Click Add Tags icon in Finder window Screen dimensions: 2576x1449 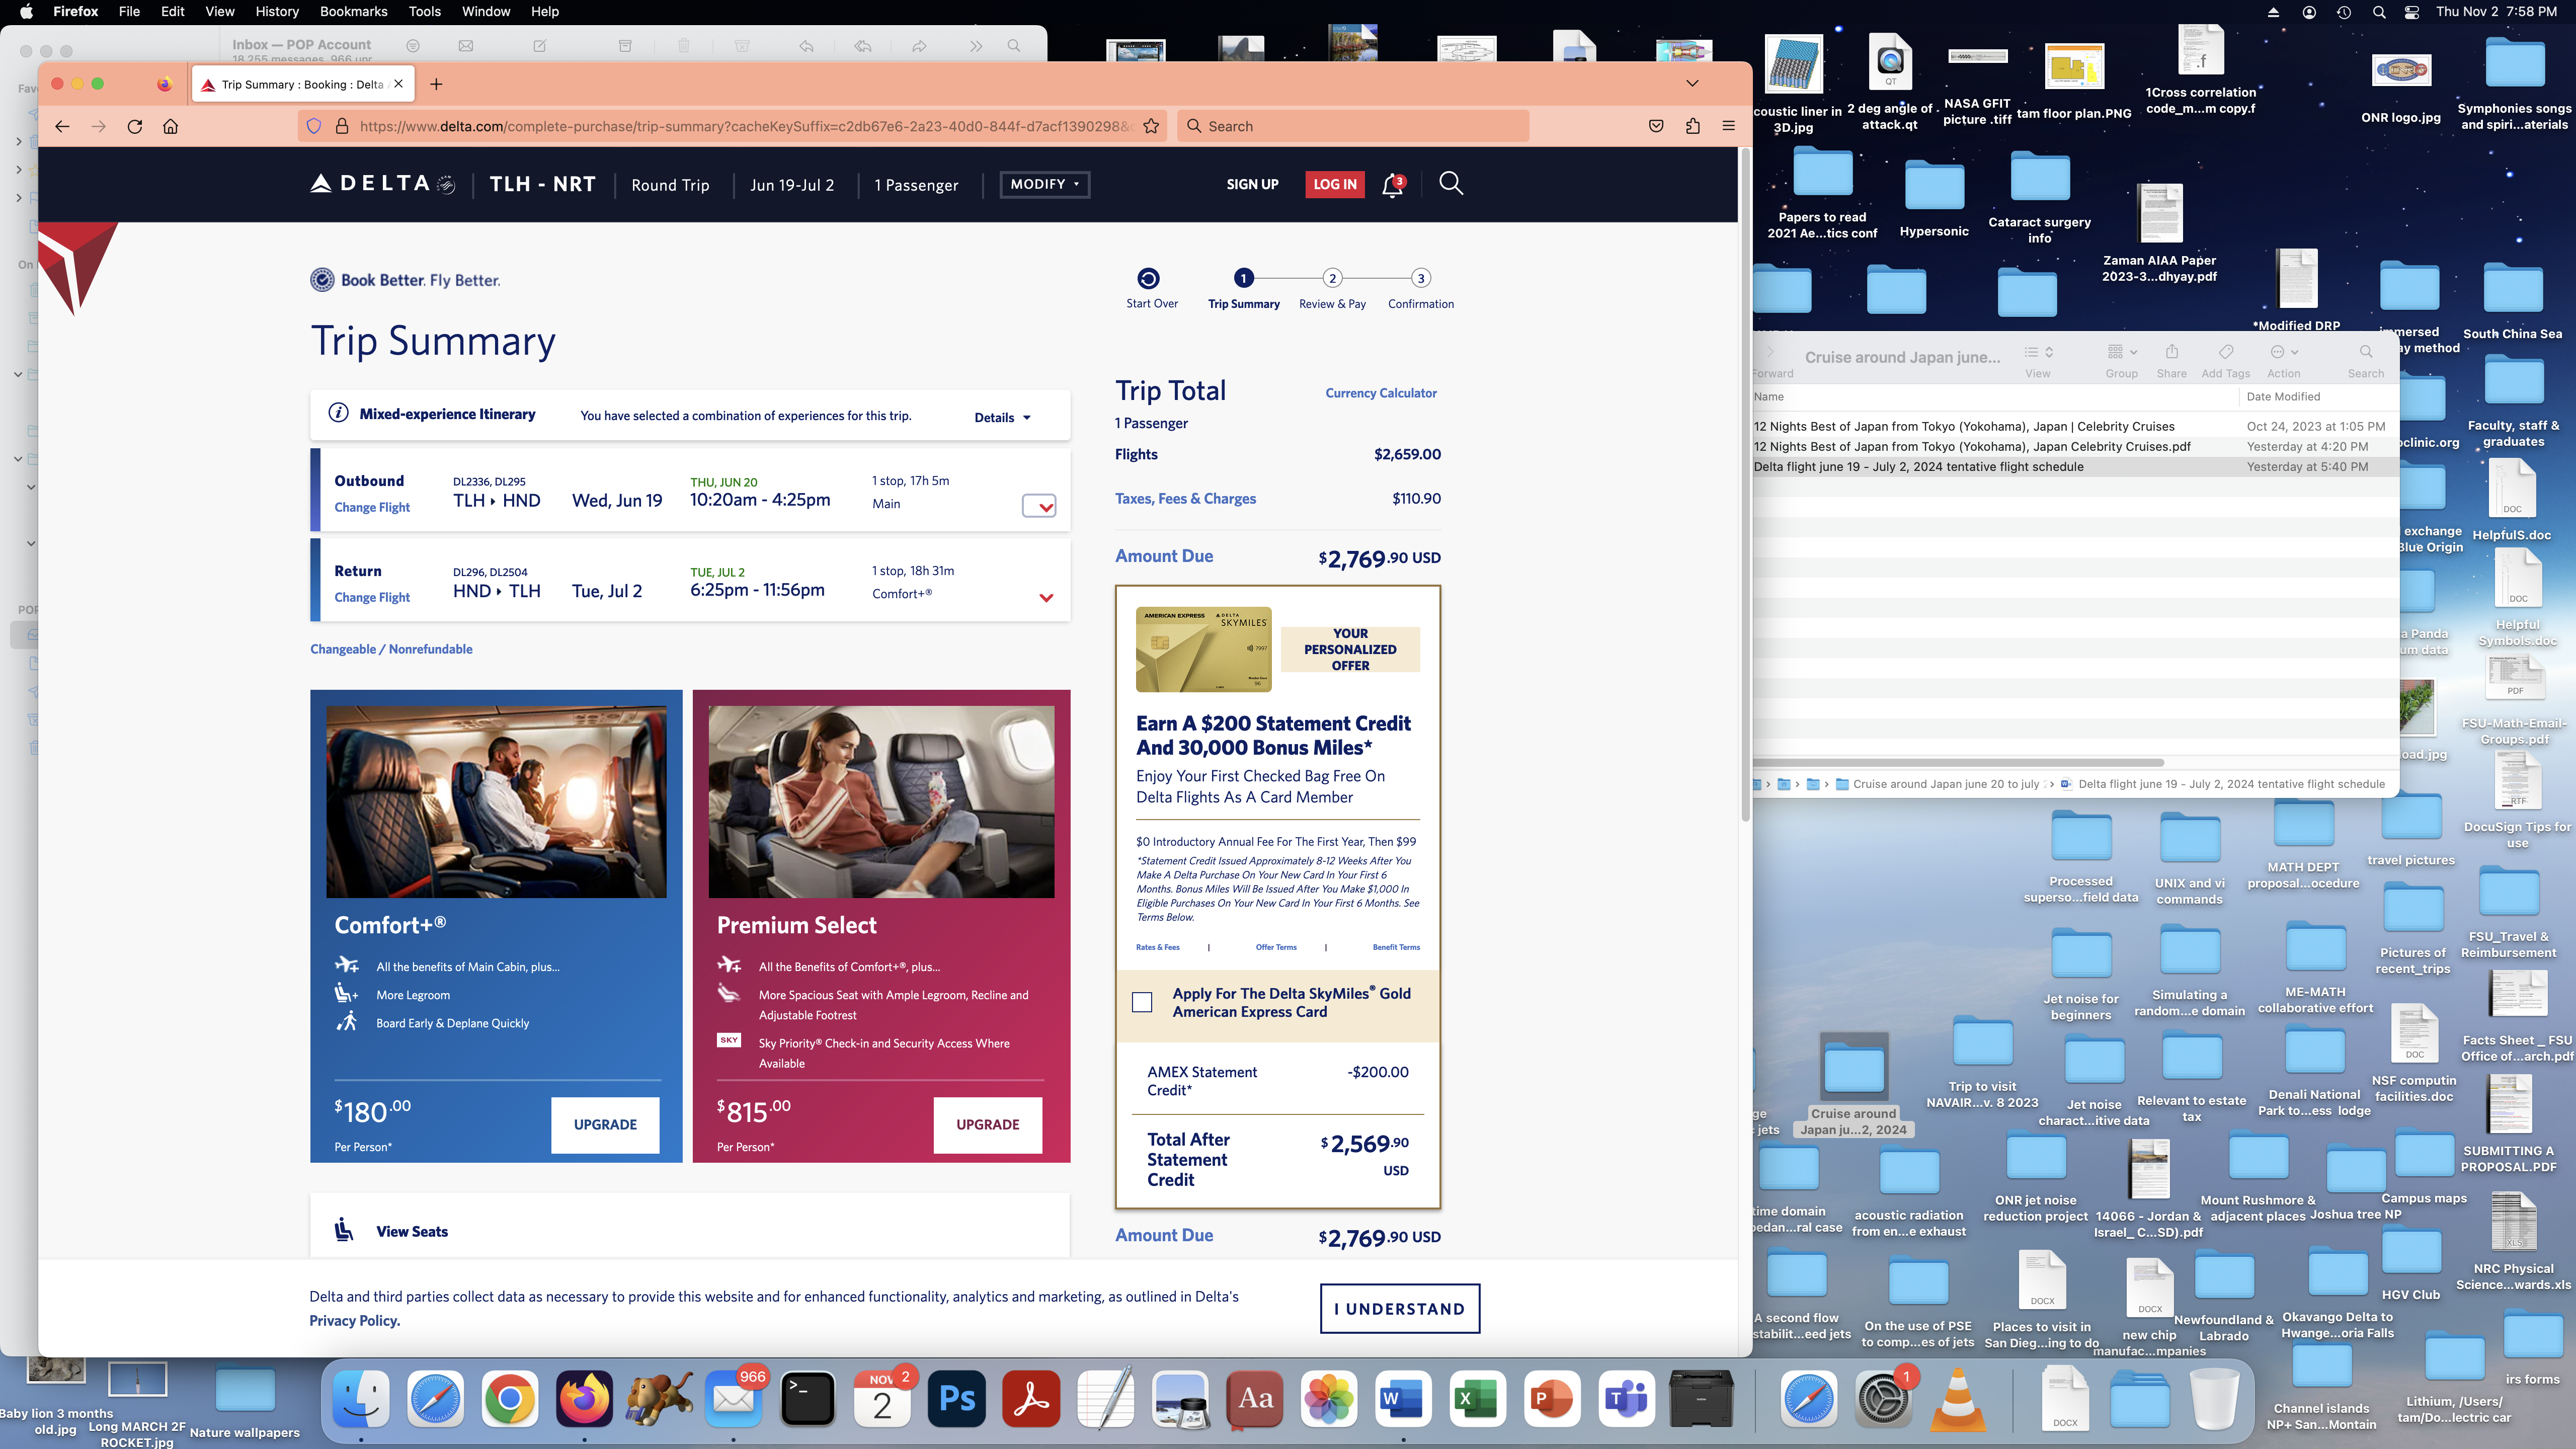pos(2225,352)
